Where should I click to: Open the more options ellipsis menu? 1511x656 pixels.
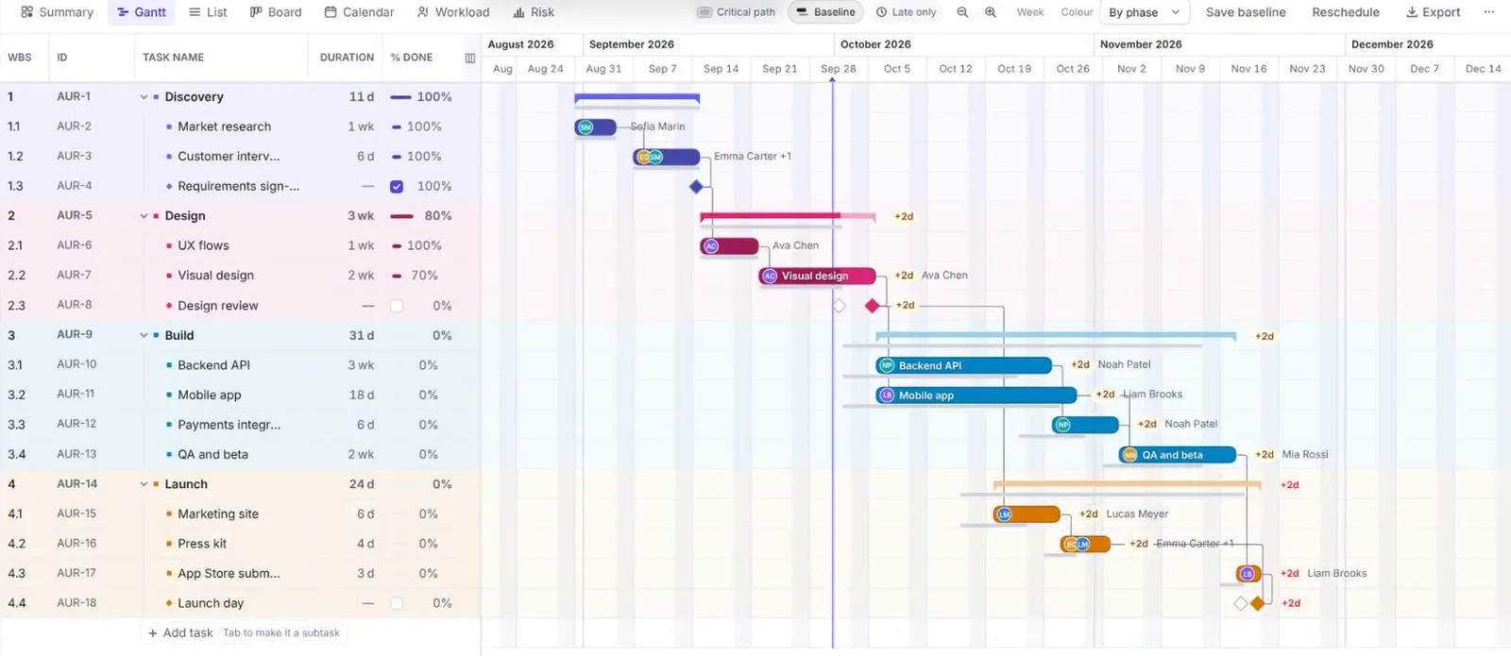[1489, 12]
